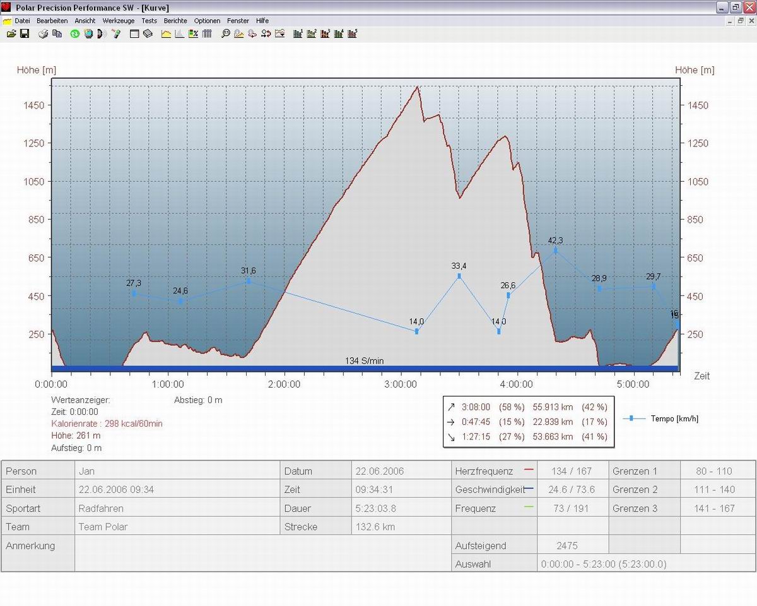Click the green Frequenz color line
The image size is (757, 606).
tap(529, 508)
